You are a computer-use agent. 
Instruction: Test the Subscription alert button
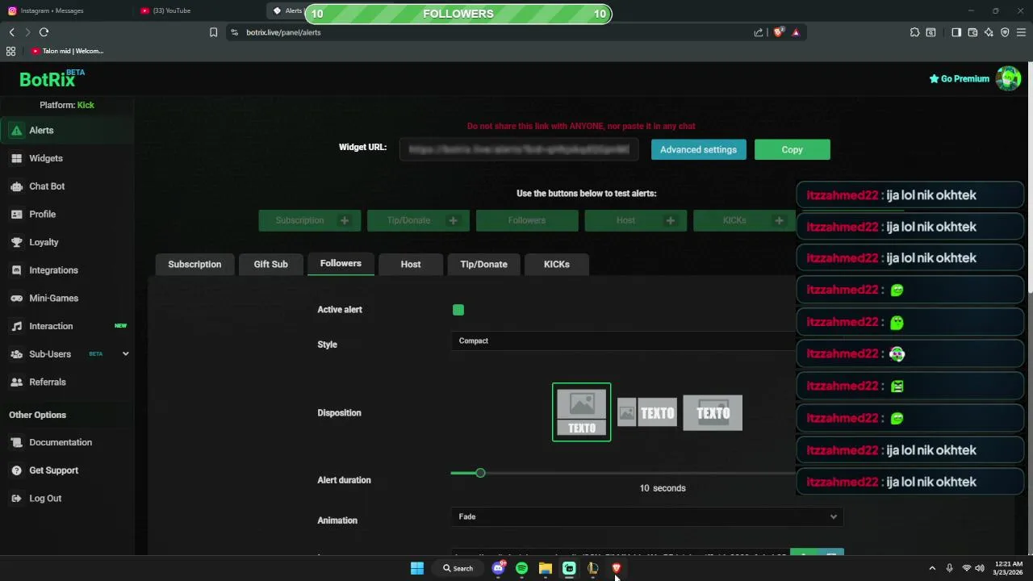pyautogui.click(x=299, y=220)
